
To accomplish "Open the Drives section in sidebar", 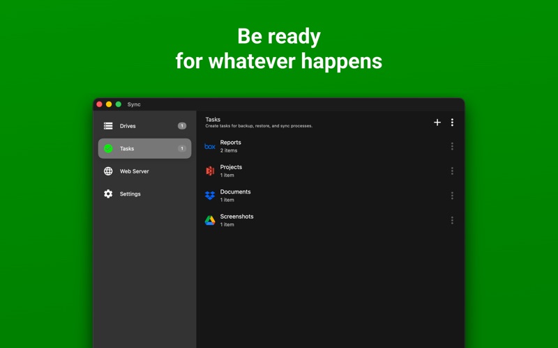I will 144,126.
